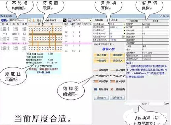Click the stack-up structure diagram
The height and width of the screenshot is (125, 171).
(45, 38)
